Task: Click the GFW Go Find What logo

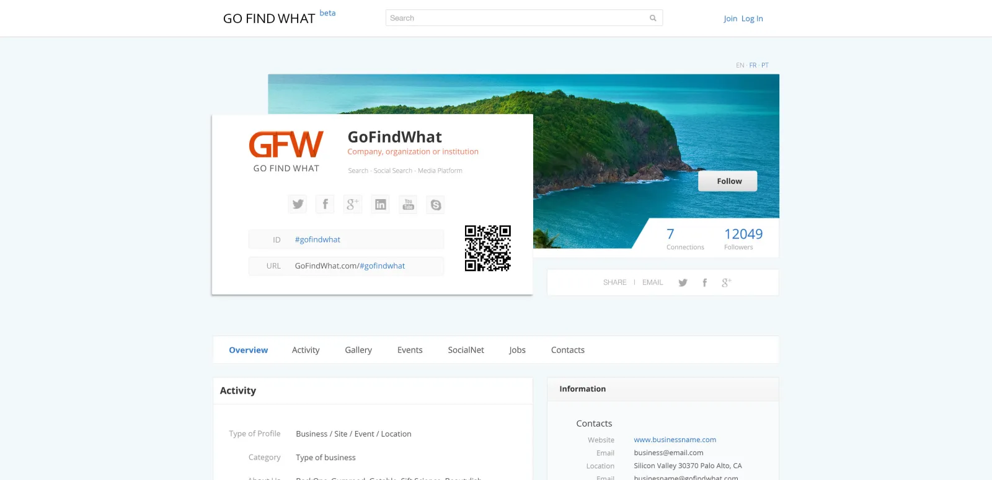Action: [x=286, y=151]
